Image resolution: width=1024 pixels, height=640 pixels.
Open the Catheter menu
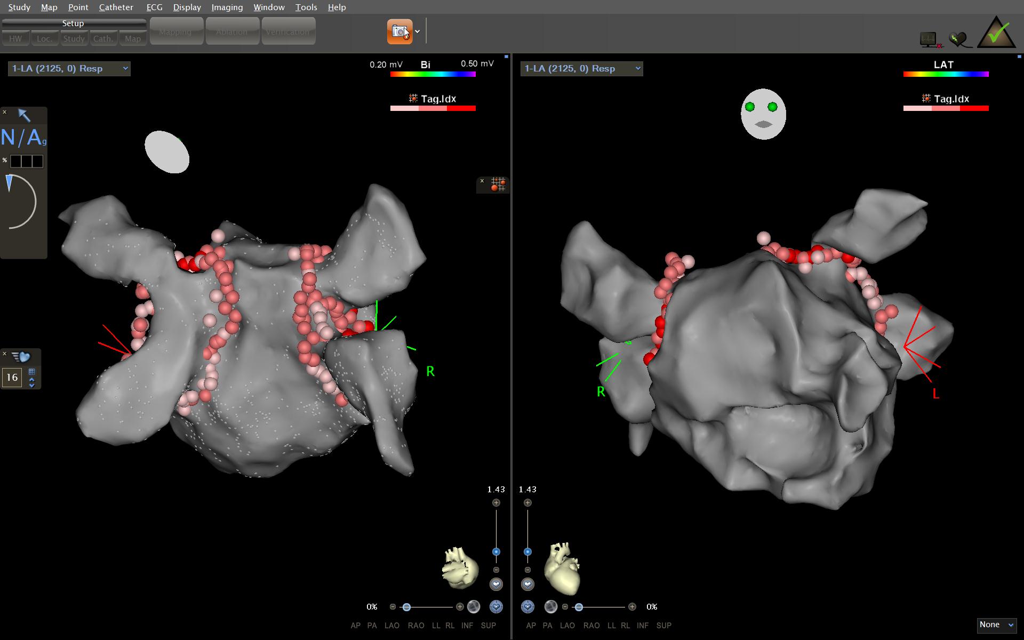(x=116, y=7)
